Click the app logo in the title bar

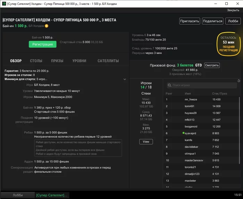coord(4,4)
